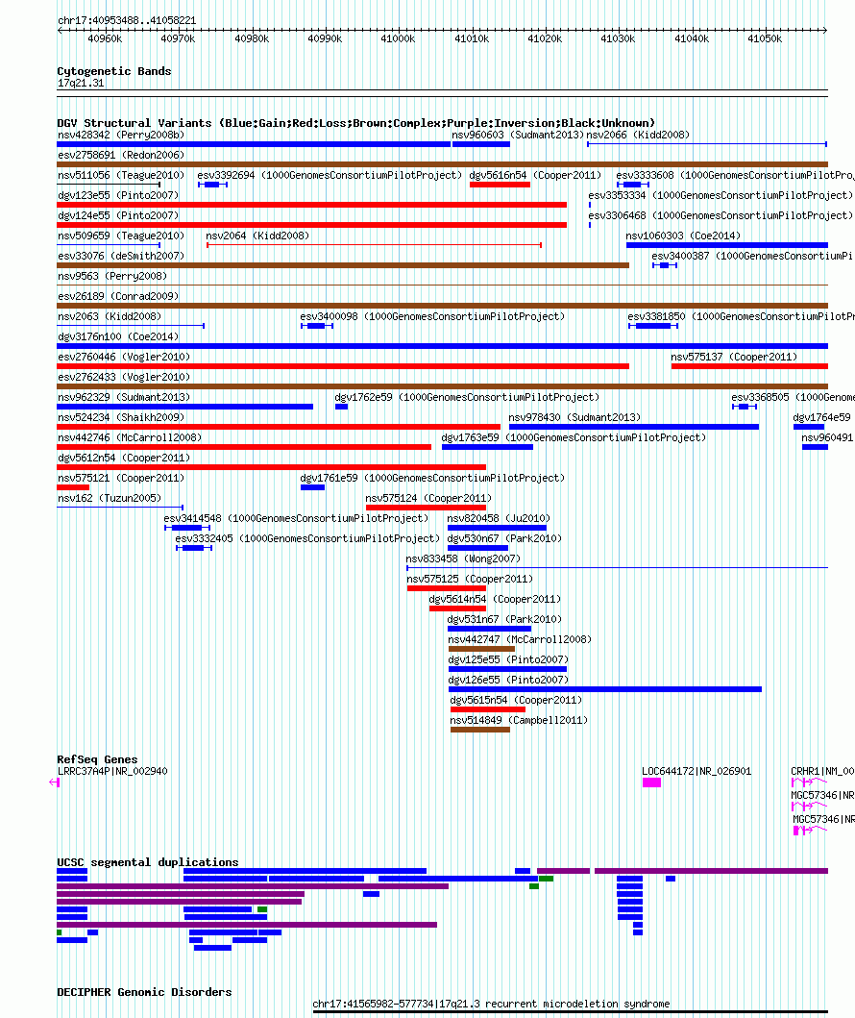Click dgv531n67 (Park2010) blue bar
The image size is (855, 1018).
point(489,629)
